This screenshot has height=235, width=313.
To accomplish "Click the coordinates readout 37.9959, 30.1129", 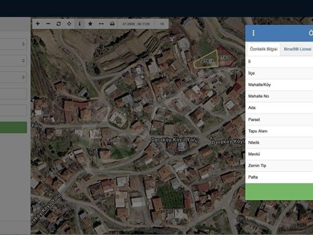I will 136,24.
